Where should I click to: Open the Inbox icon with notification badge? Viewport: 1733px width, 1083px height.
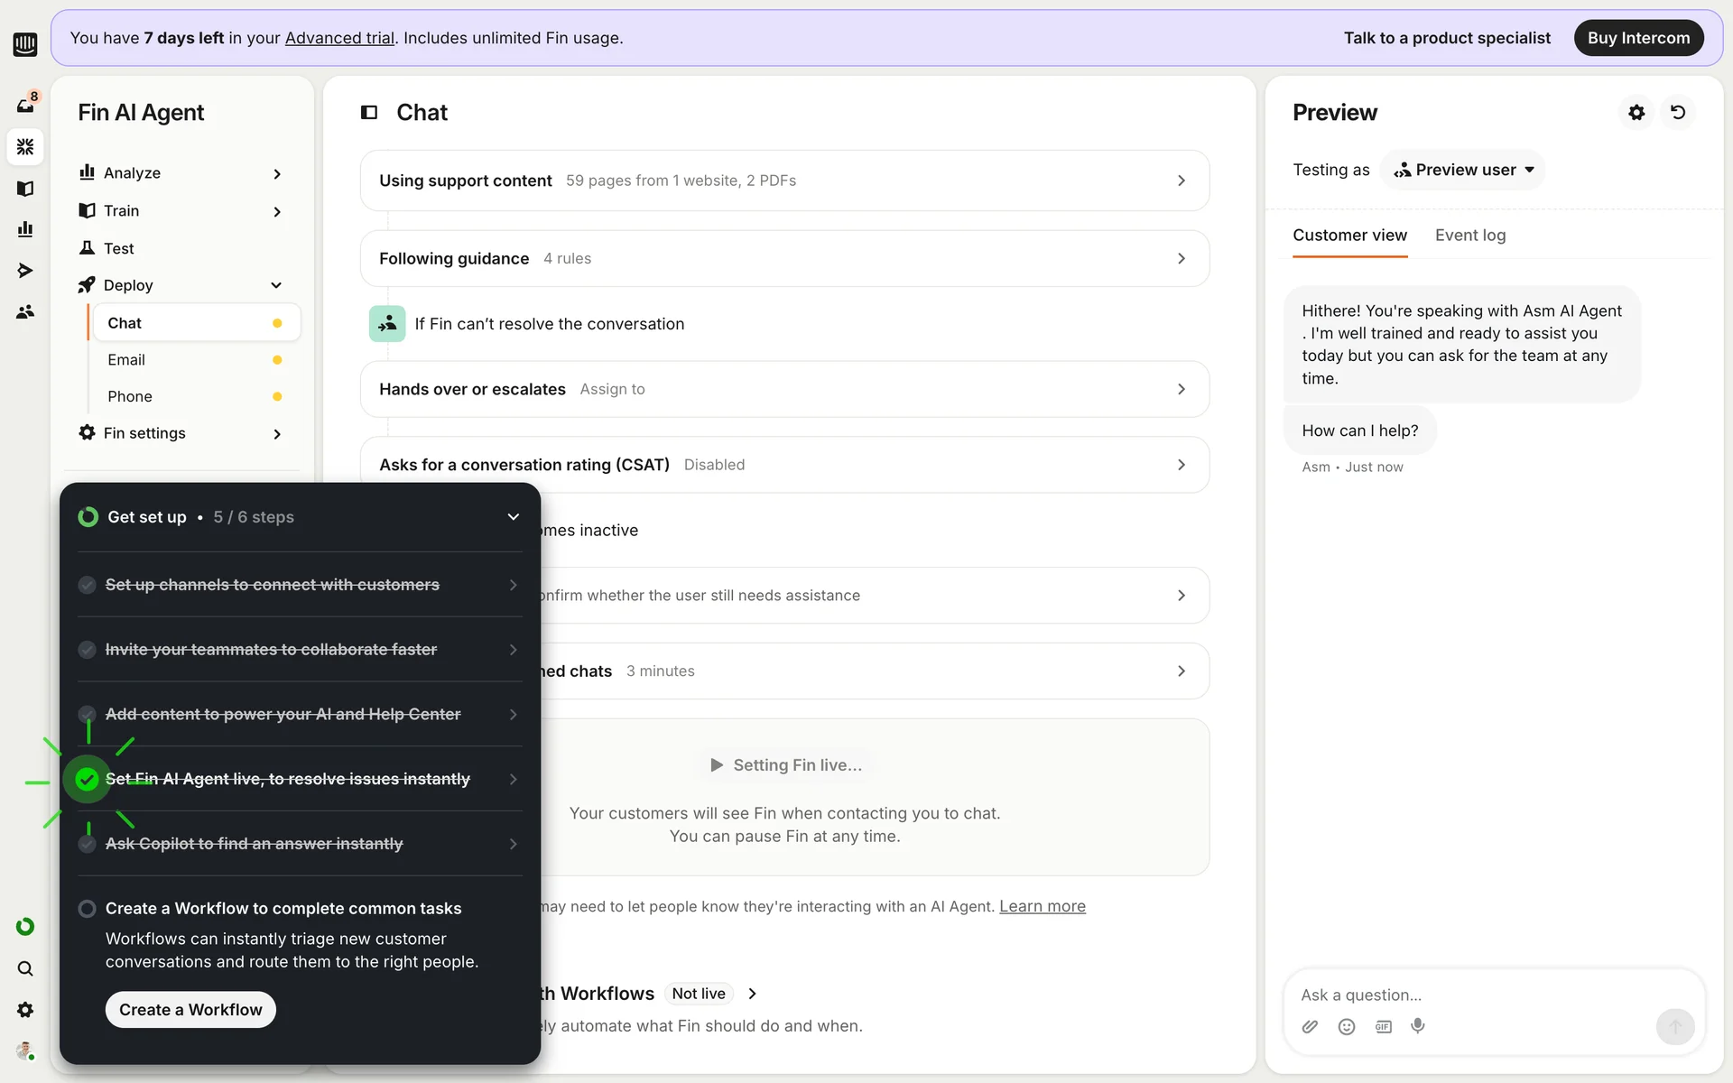point(25,105)
